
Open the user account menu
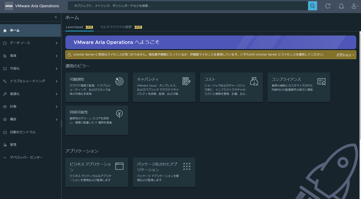tap(354, 6)
